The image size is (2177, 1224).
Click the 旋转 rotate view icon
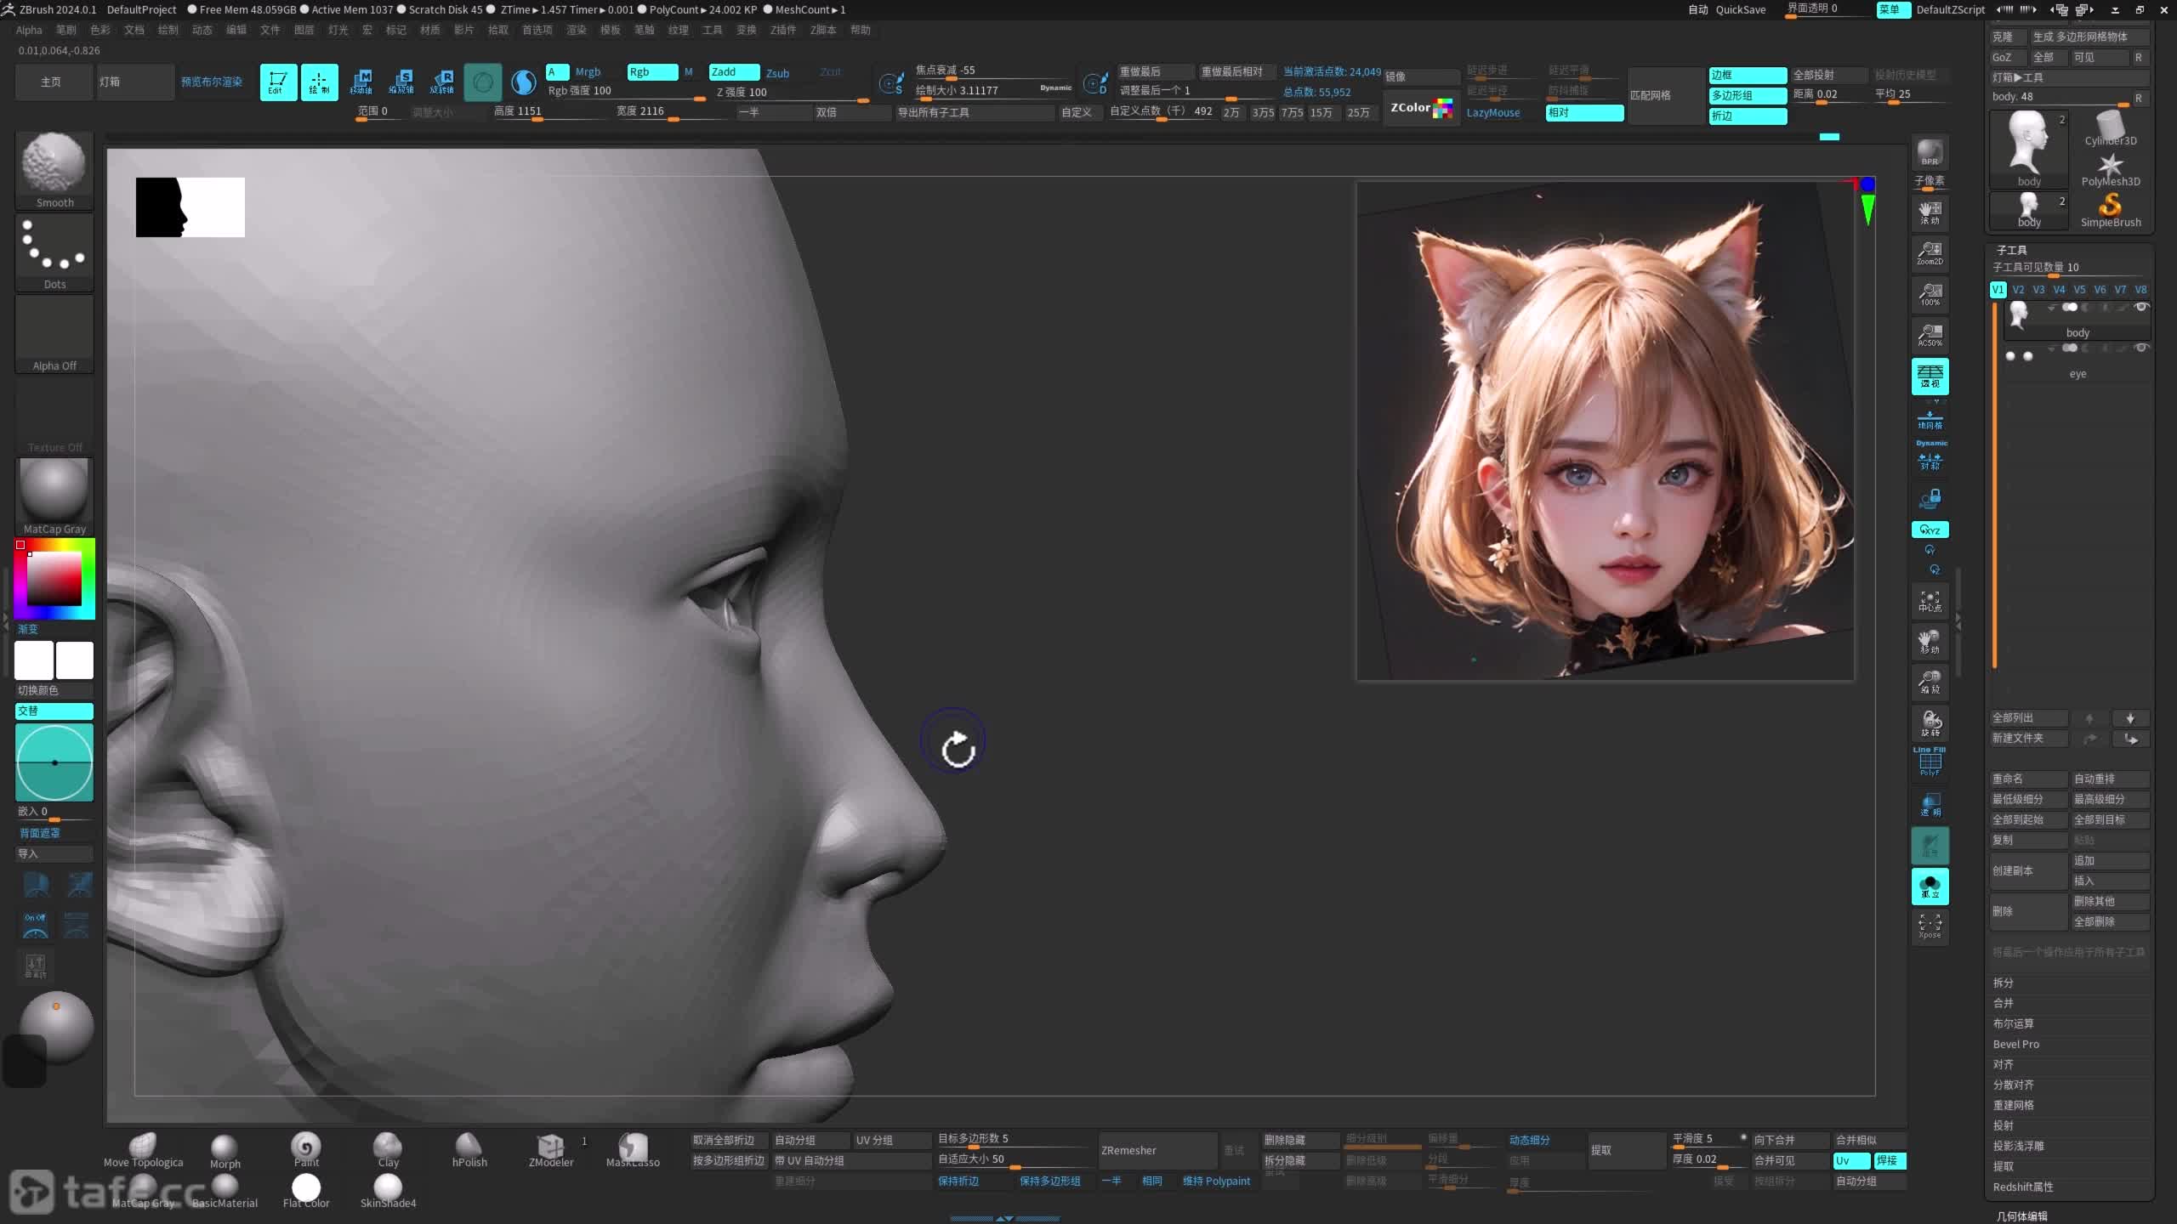coord(1930,723)
